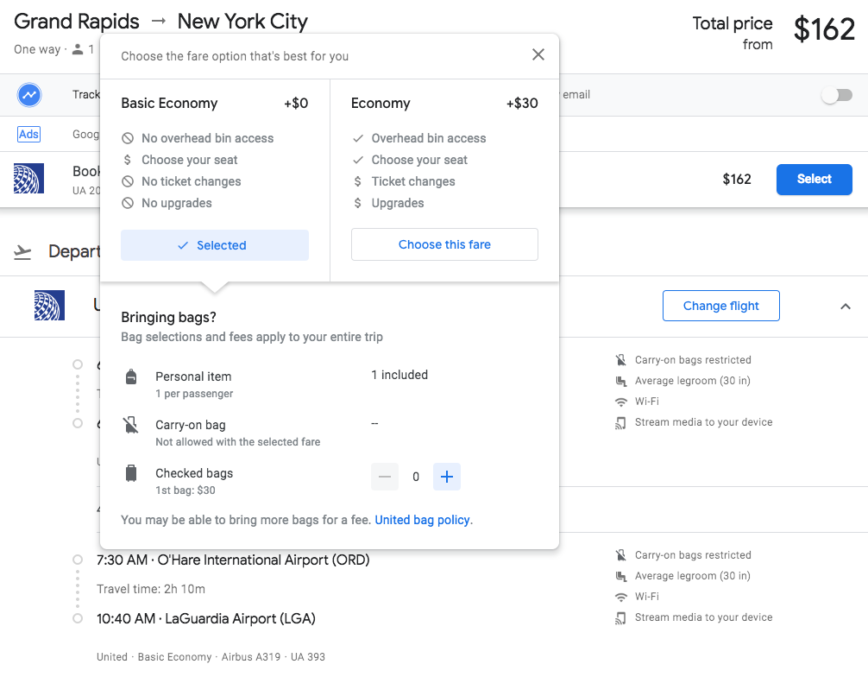Click the +$0 Basic Economy price
The image size is (868, 677).
coord(296,104)
